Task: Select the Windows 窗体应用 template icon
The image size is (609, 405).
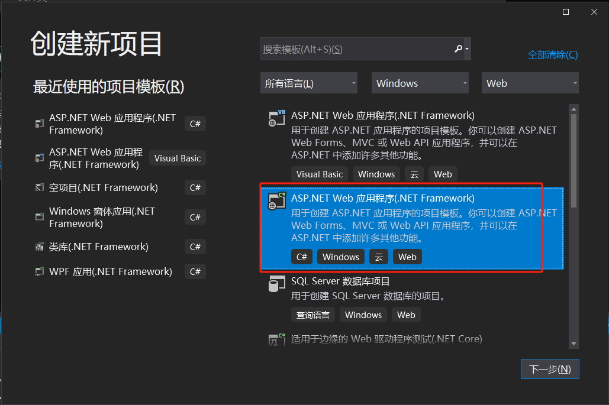Action: point(39,217)
